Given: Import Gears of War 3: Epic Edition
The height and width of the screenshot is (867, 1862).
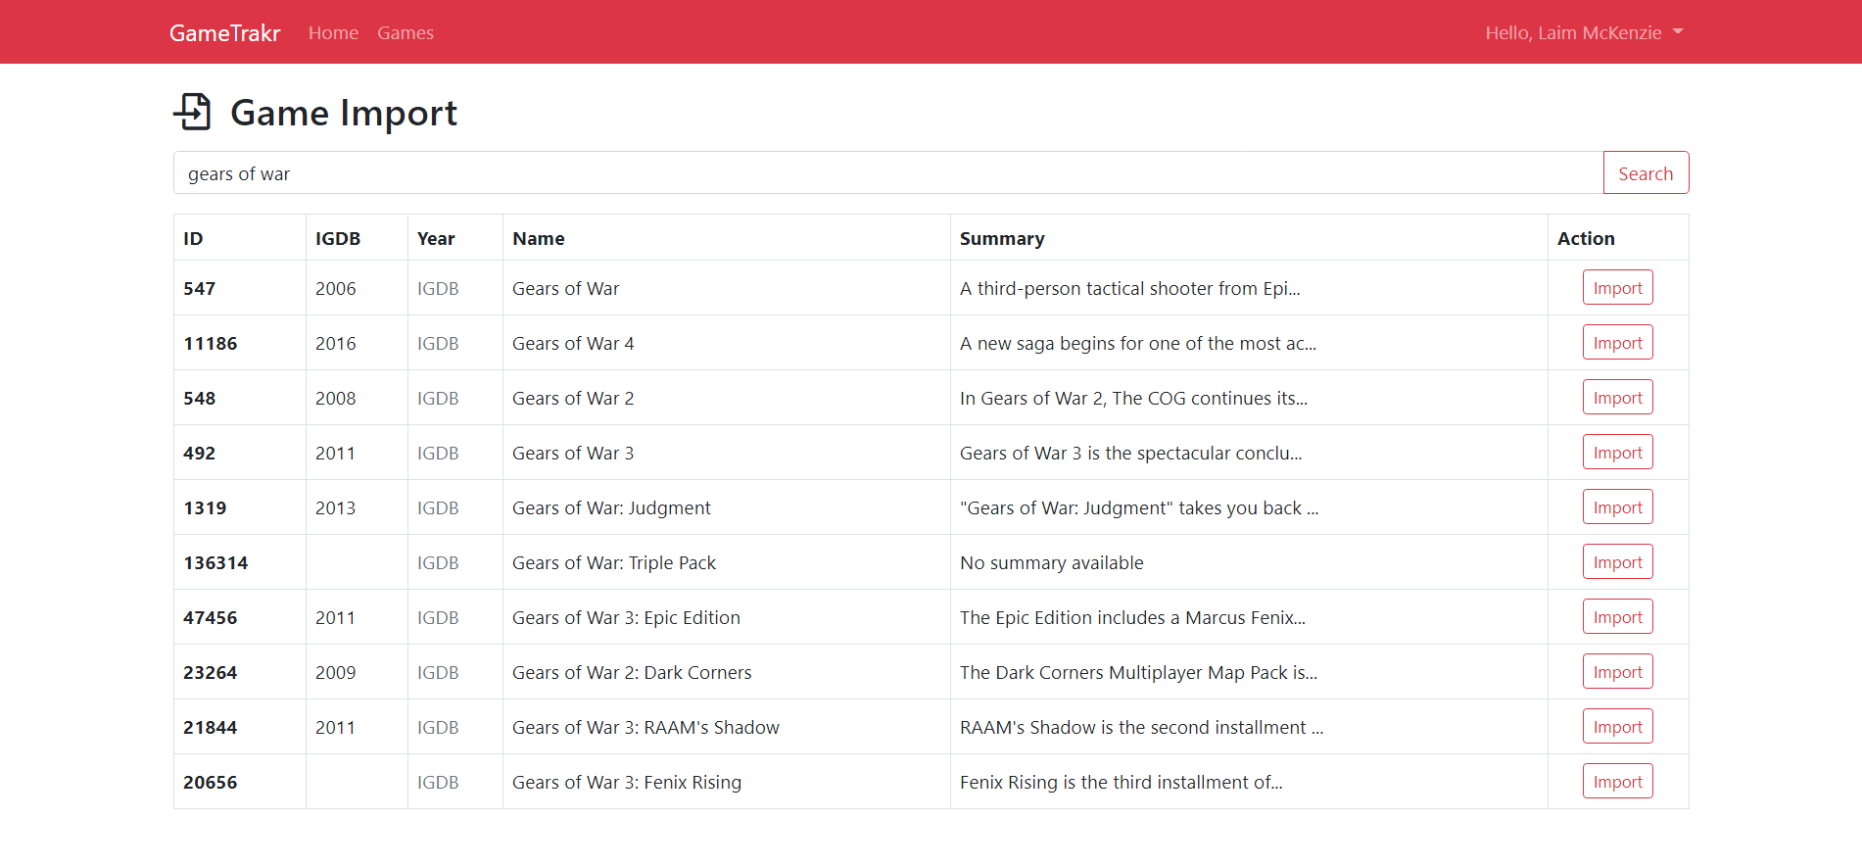Looking at the screenshot, I should pos(1616,617).
